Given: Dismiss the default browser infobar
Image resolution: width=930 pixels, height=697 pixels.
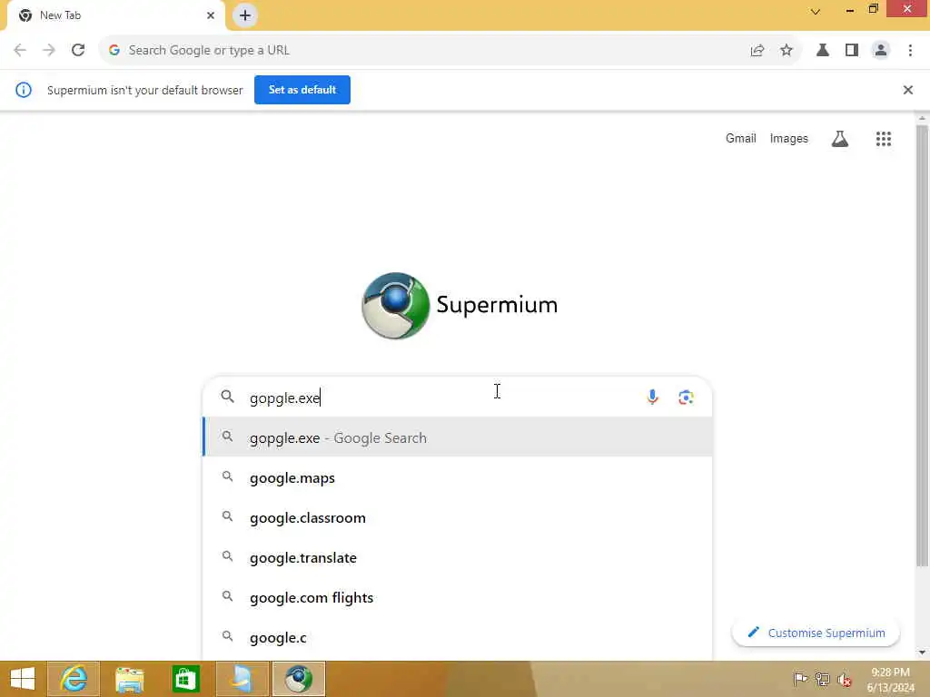Looking at the screenshot, I should pos(907,90).
